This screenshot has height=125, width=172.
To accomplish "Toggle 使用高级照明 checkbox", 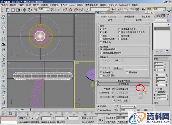I will [x=101, y=49].
